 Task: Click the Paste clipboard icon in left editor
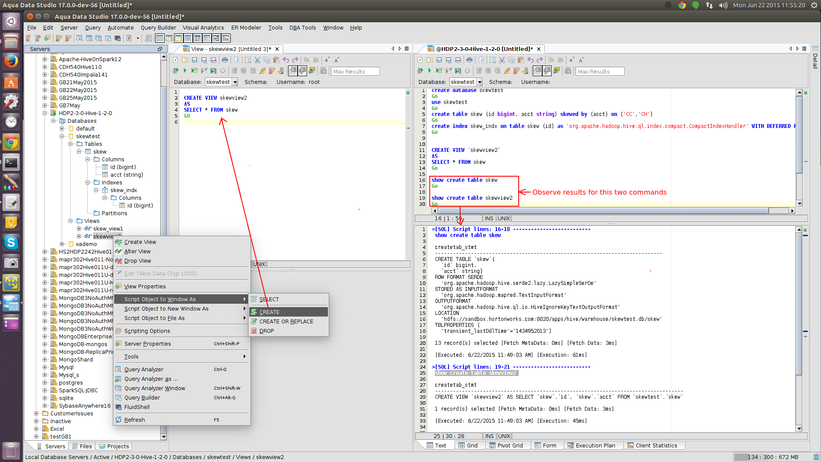[x=276, y=60]
